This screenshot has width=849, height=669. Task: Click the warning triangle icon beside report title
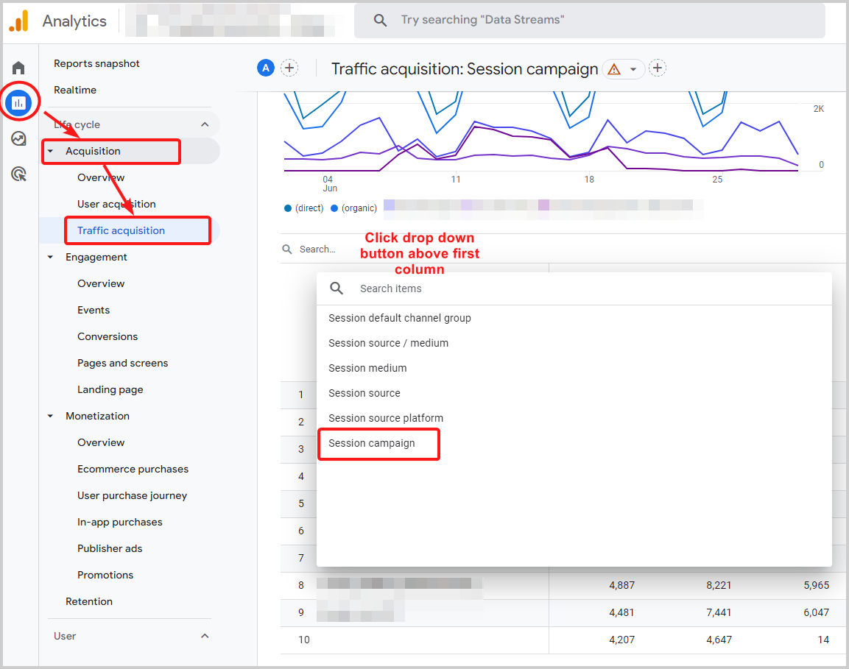coord(614,69)
